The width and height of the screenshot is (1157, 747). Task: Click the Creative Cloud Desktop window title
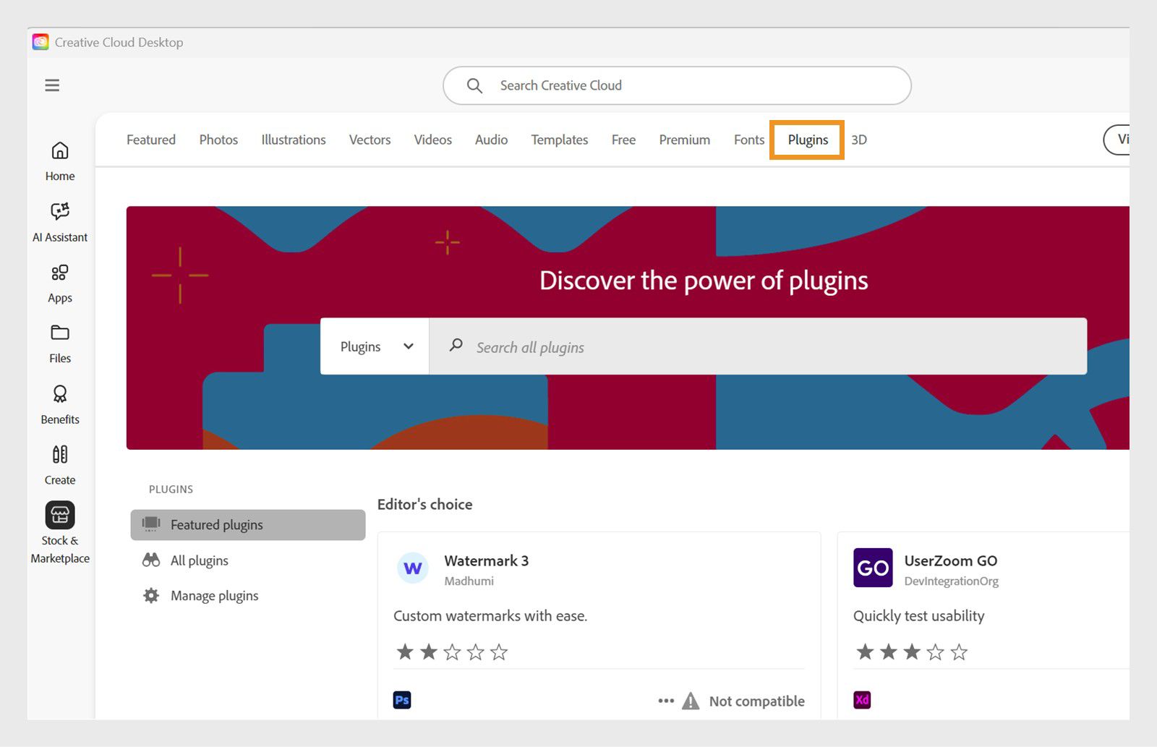119,42
